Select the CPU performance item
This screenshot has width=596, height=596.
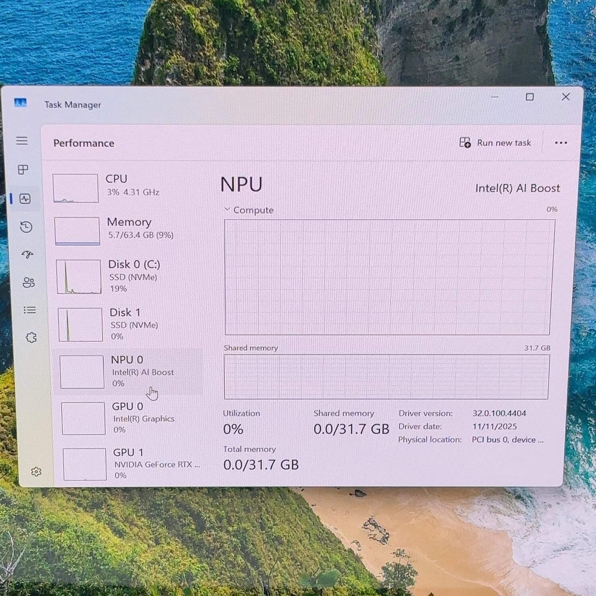127,188
